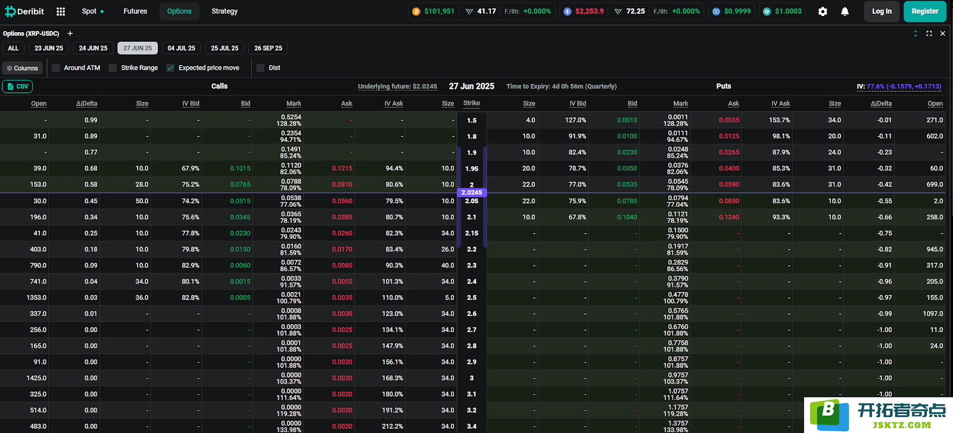Click call ask 0.0170 at strike 2.2

pyautogui.click(x=342, y=250)
